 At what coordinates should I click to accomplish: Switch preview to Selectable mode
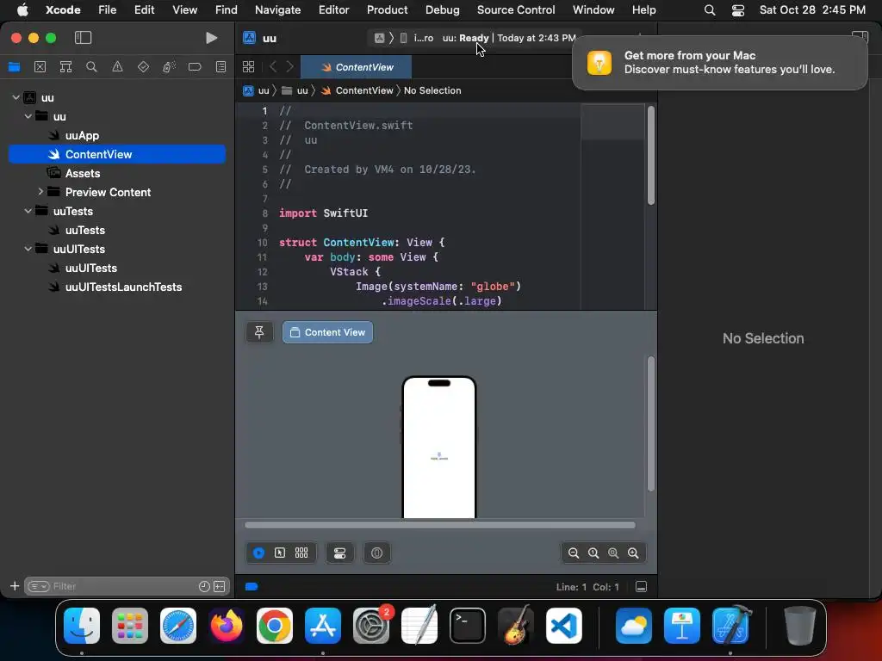tap(280, 553)
